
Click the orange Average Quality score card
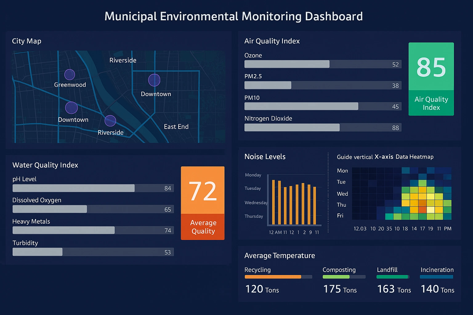(202, 203)
